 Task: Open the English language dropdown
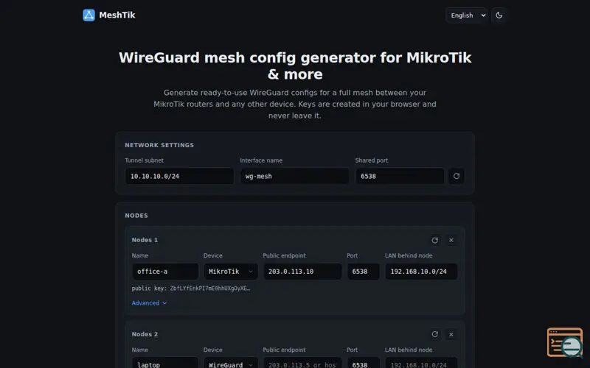pyautogui.click(x=467, y=15)
